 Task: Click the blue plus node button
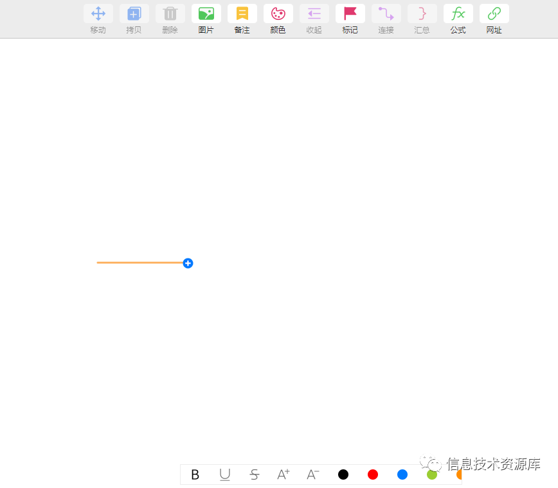(x=188, y=263)
